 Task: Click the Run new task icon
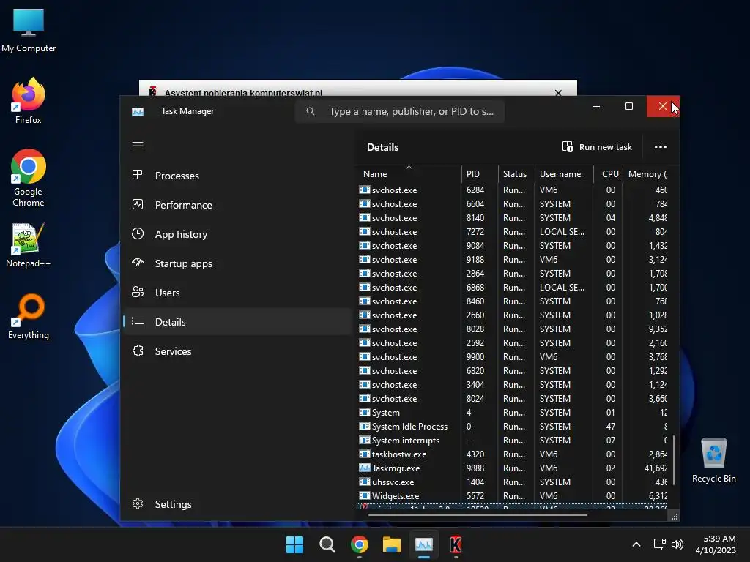pyautogui.click(x=568, y=146)
